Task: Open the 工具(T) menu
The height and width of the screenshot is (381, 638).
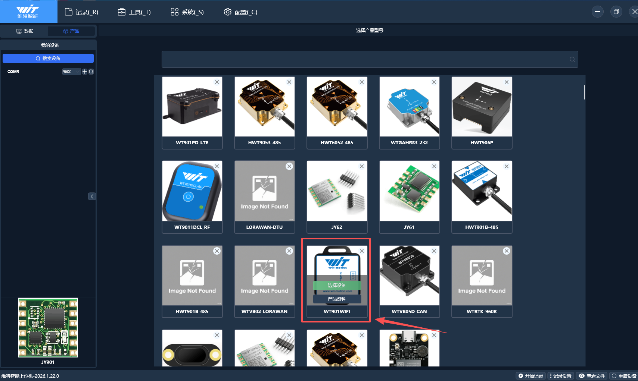Action: [134, 12]
